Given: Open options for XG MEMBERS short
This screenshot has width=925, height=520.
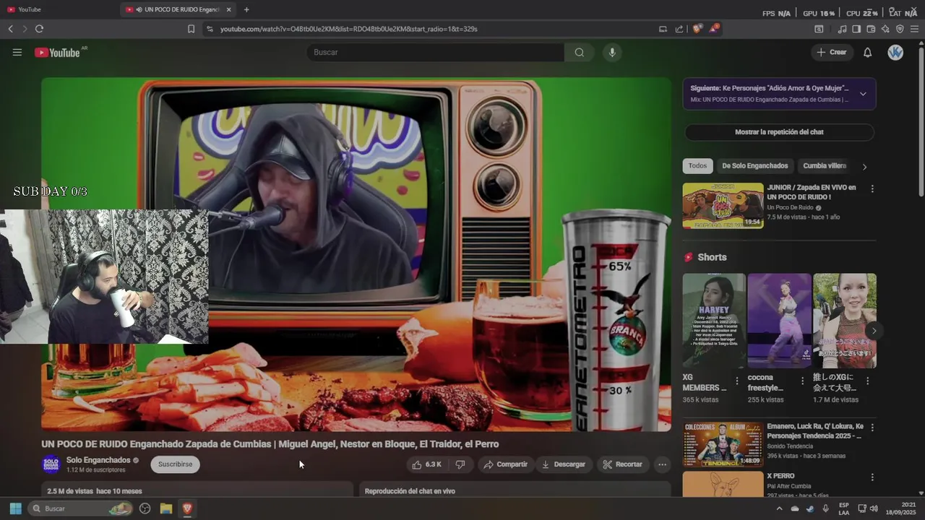Looking at the screenshot, I should click(x=737, y=381).
